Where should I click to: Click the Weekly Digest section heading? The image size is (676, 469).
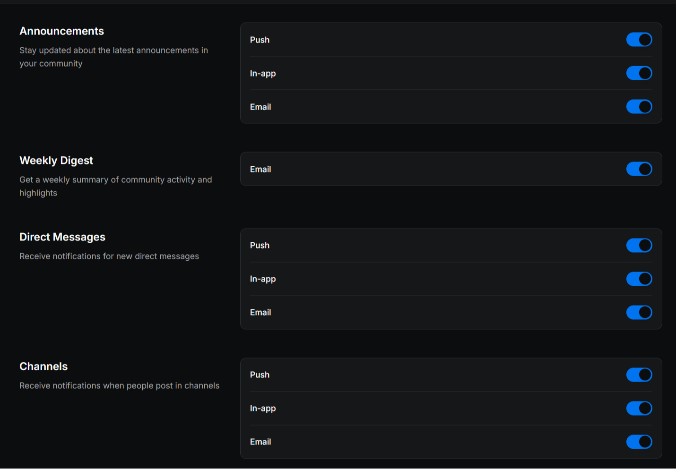[56, 161]
